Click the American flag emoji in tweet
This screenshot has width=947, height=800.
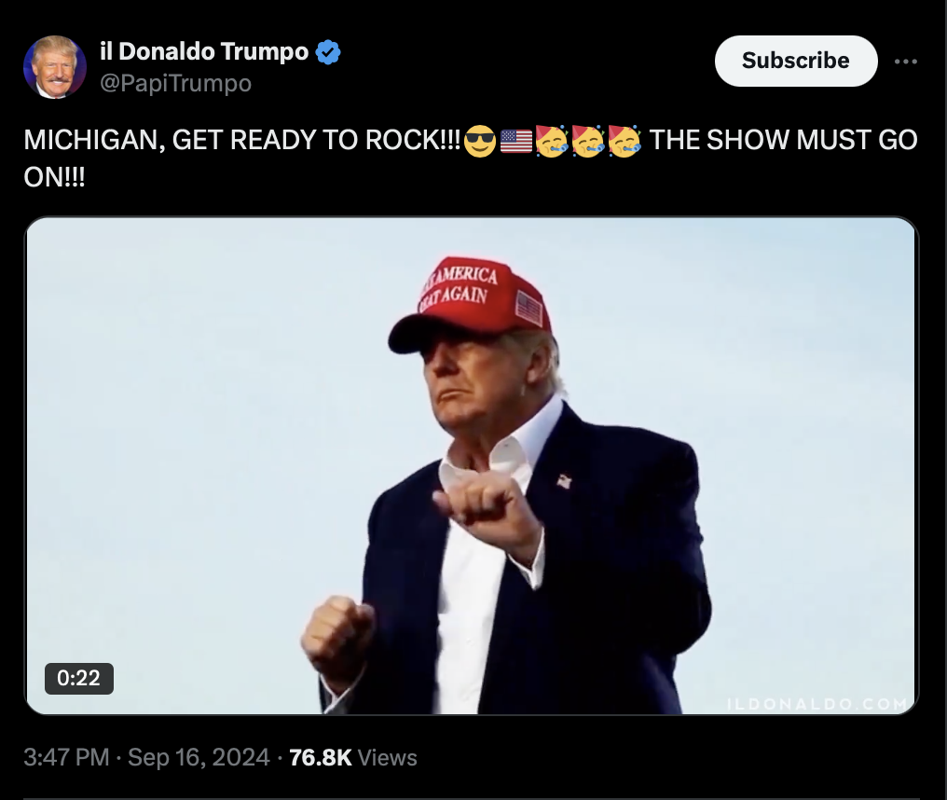tap(516, 141)
